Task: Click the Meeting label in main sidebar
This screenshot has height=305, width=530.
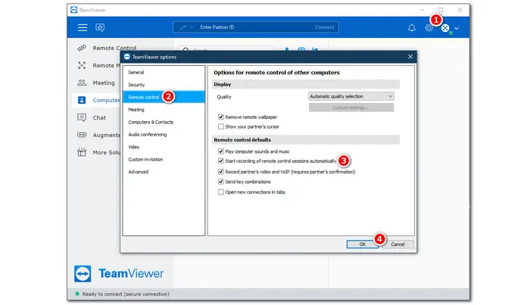Action: [x=104, y=82]
